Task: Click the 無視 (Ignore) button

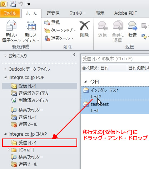Action: click(52, 23)
